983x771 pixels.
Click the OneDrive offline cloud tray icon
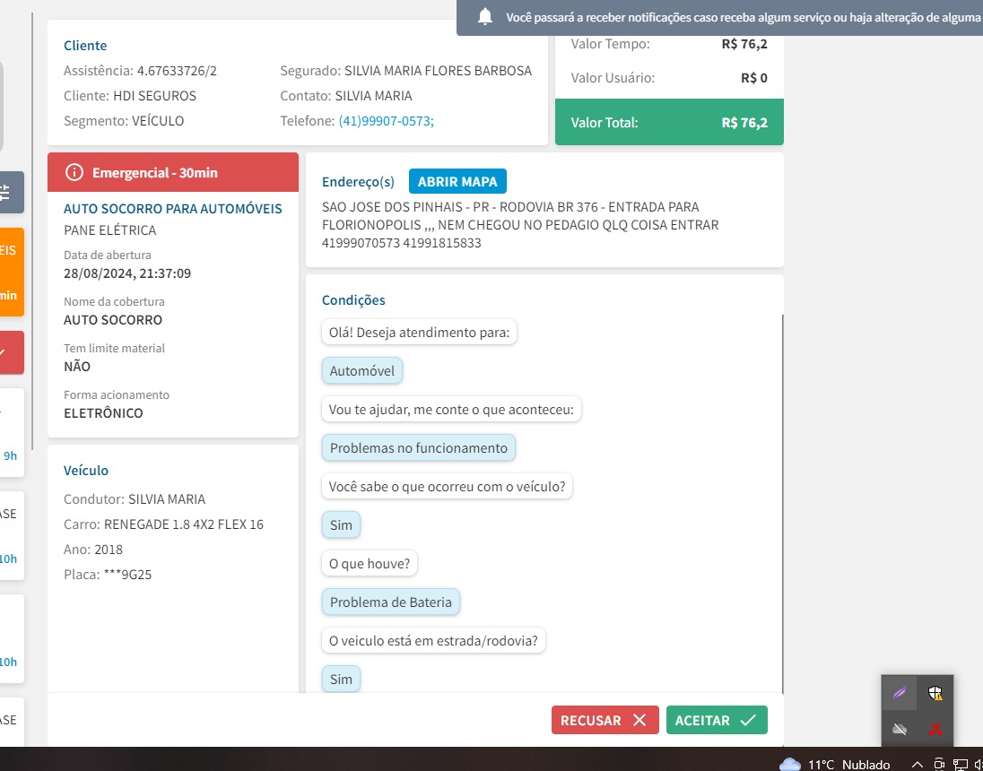[899, 729]
